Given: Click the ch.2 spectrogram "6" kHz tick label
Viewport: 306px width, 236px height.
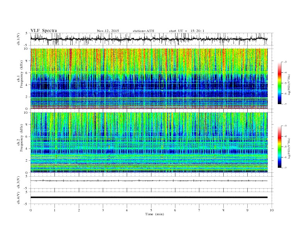Looking at the screenshot, I should (27, 137).
